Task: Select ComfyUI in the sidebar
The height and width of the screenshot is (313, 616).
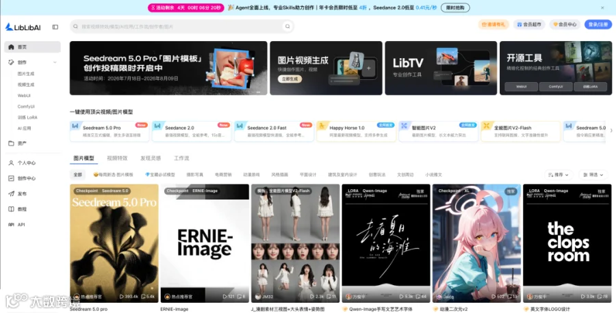Action: coord(26,107)
